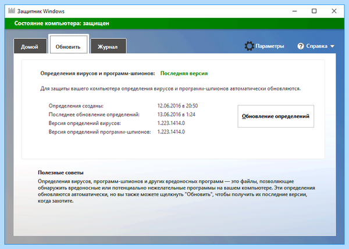Close the Защитник Windows window
This screenshot has height=249, width=349.
[334, 11]
